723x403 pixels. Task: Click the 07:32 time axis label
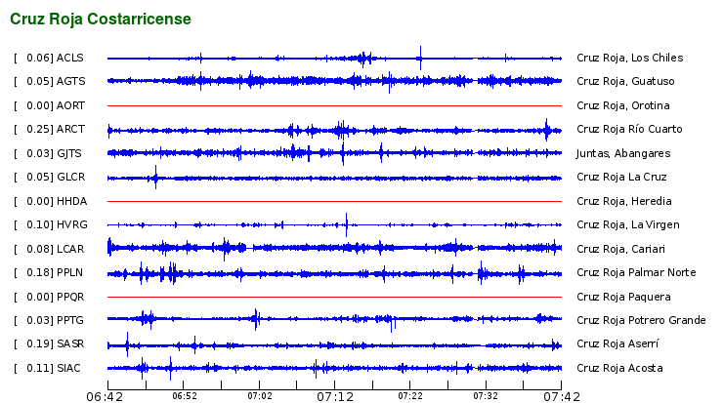click(486, 396)
